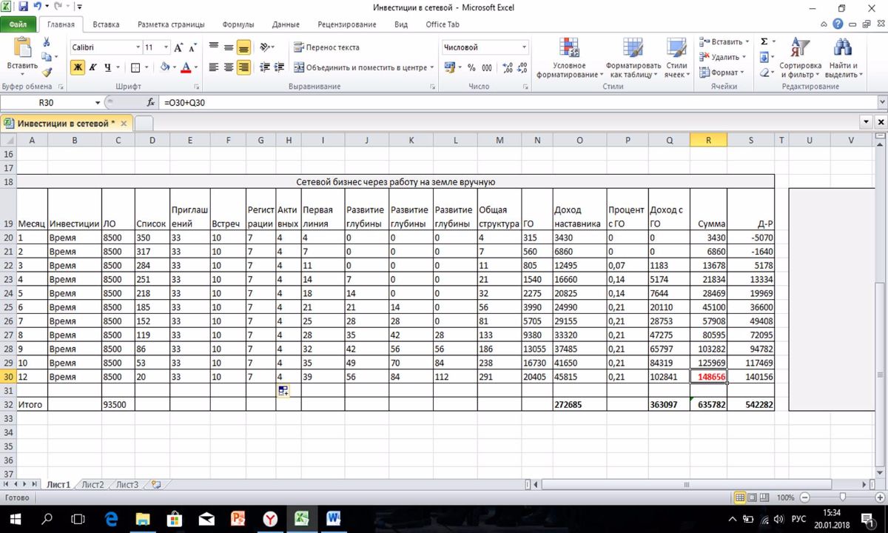The height and width of the screenshot is (533, 888).
Task: Click the percent style icon
Action: point(471,67)
